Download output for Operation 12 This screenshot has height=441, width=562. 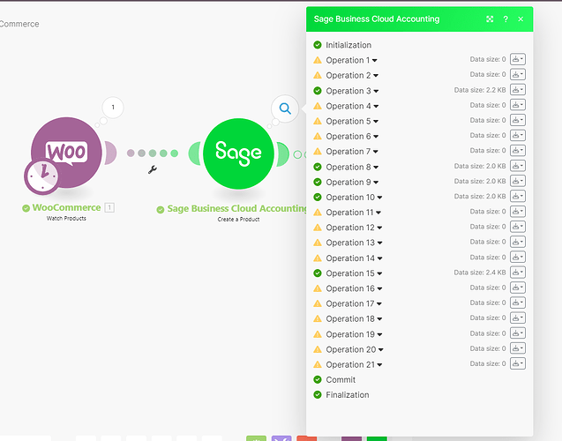point(518,227)
